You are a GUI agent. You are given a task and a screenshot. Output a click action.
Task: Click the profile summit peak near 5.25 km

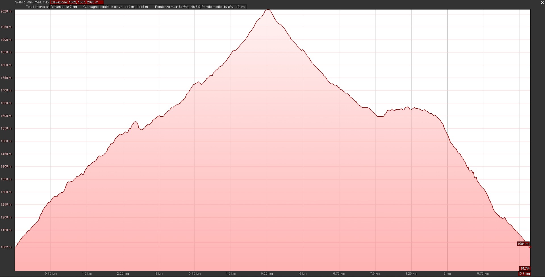point(268,10)
